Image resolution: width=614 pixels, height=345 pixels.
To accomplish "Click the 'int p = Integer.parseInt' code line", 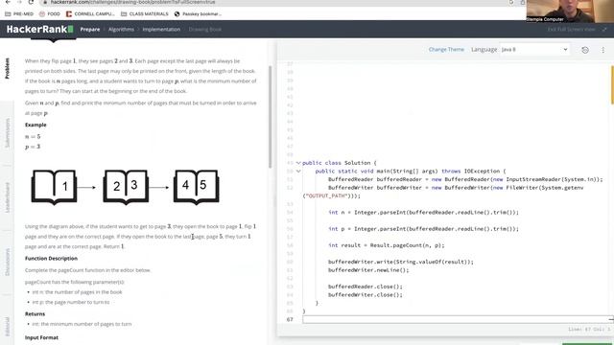I will pyautogui.click(x=423, y=229).
